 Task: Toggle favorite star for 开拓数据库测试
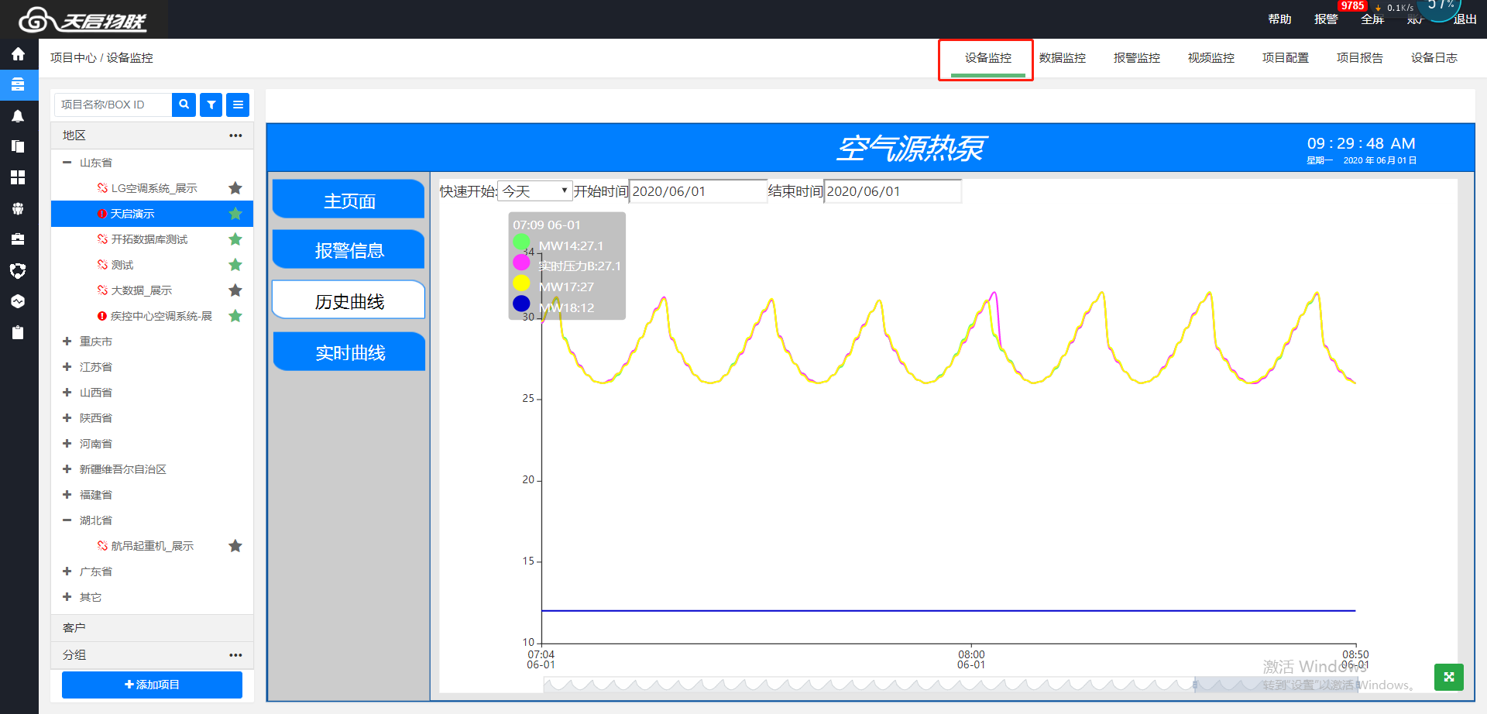pyautogui.click(x=235, y=239)
